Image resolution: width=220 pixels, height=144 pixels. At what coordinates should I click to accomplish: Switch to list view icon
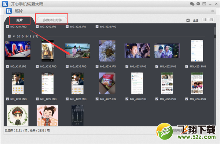(x=205, y=20)
